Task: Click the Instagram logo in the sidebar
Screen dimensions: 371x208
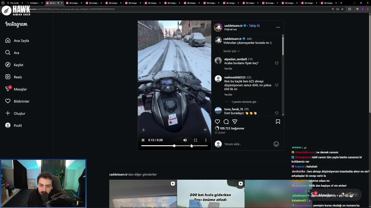Action: pyautogui.click(x=16, y=24)
